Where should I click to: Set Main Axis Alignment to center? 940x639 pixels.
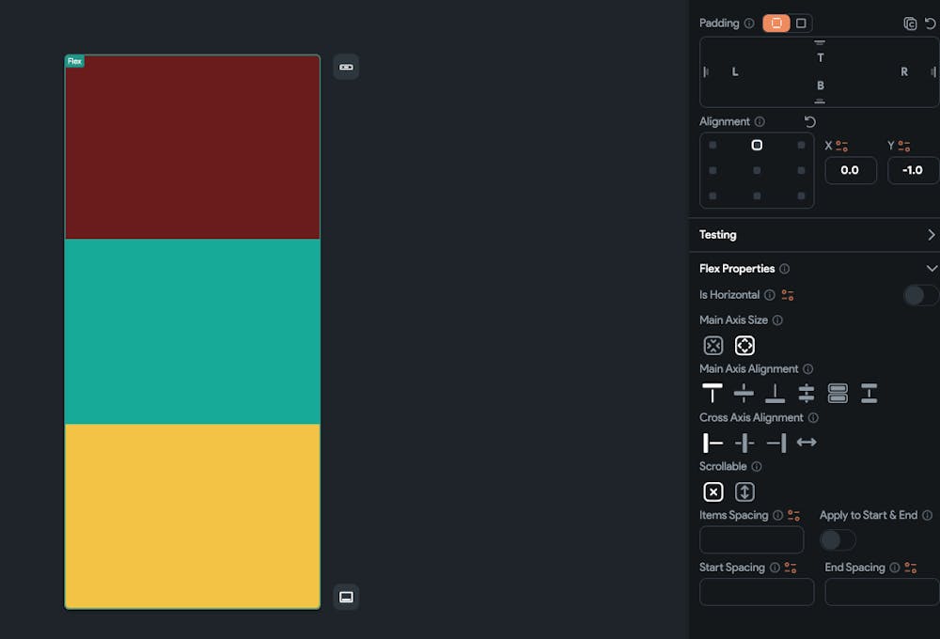(744, 394)
